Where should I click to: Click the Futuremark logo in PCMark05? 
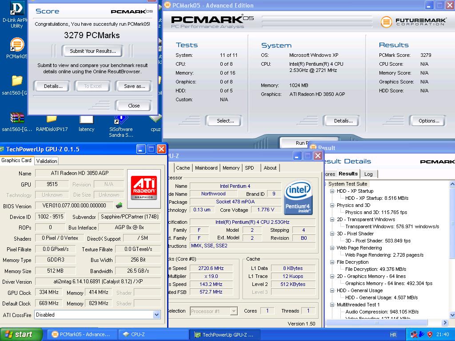[x=413, y=21]
